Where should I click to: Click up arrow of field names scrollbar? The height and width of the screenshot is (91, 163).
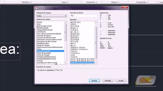tap(65, 22)
